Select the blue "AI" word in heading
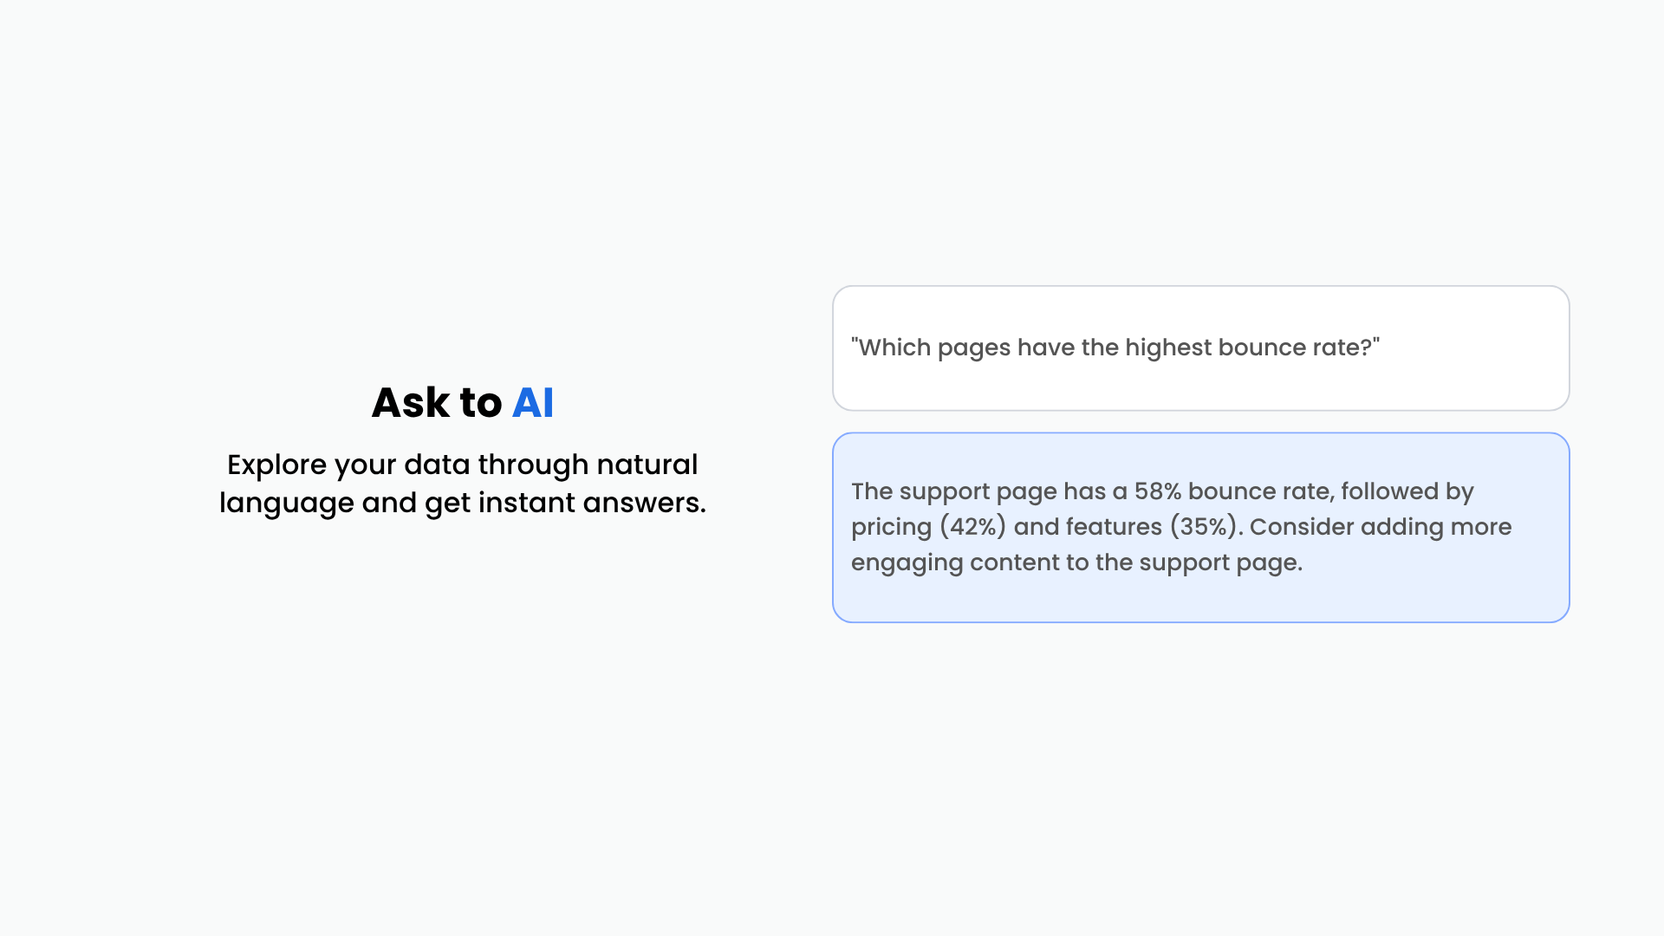The height and width of the screenshot is (936, 1664). pos(533,403)
